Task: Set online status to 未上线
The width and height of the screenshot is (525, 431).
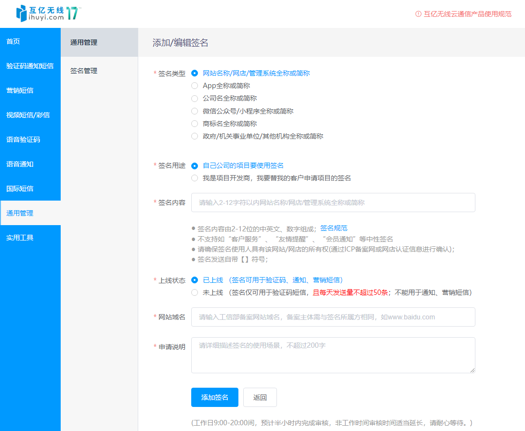Action: point(195,292)
